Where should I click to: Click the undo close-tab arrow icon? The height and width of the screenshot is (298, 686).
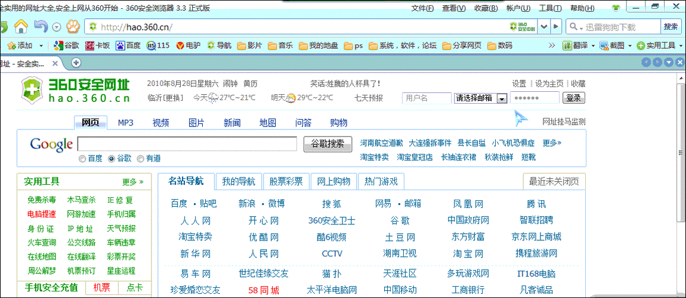tap(41, 26)
